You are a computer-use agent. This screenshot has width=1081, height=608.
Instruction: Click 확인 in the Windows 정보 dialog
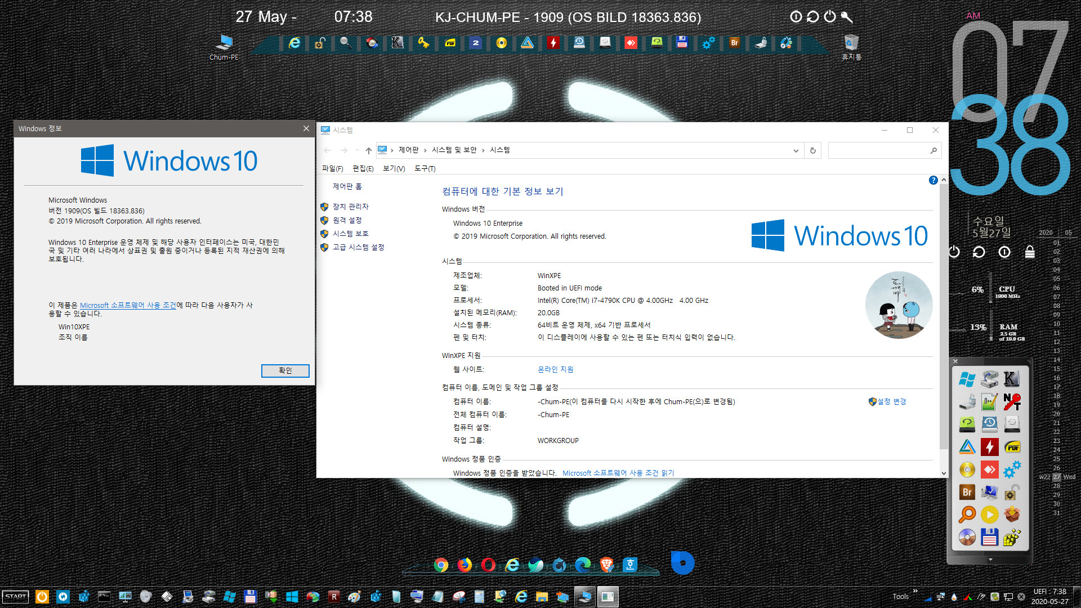tap(285, 370)
